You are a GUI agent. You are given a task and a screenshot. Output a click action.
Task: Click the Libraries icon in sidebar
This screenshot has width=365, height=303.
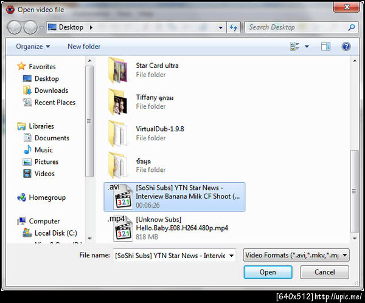[21, 126]
